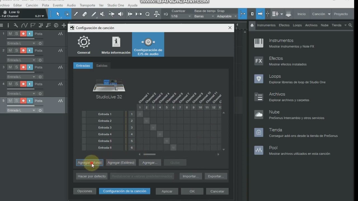Open the Evento menu
The height and width of the screenshot is (201, 358).
coord(58,5)
